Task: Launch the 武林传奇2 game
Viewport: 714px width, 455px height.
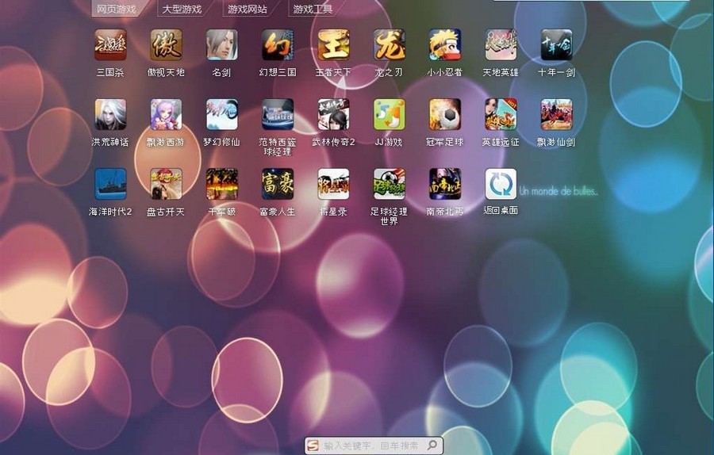Action: click(x=333, y=115)
